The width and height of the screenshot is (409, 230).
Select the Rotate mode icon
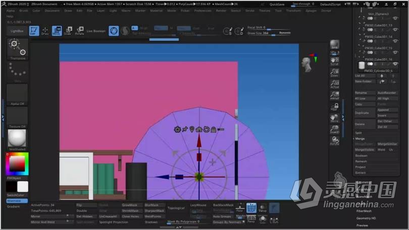coord(79,31)
